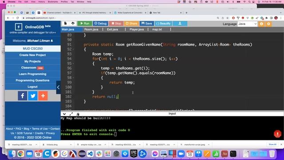Image resolution: width=284 pixels, height=160 pixels.
Task: Upload a file using the upload icon
Action: click(73, 24)
